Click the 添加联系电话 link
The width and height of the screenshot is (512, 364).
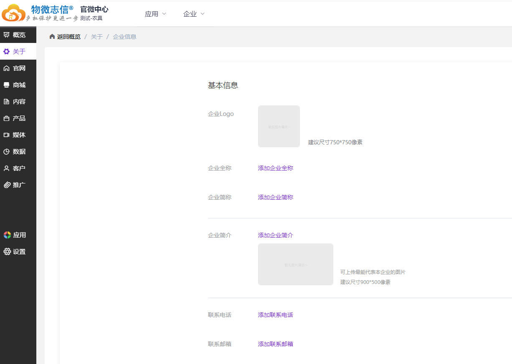click(276, 315)
